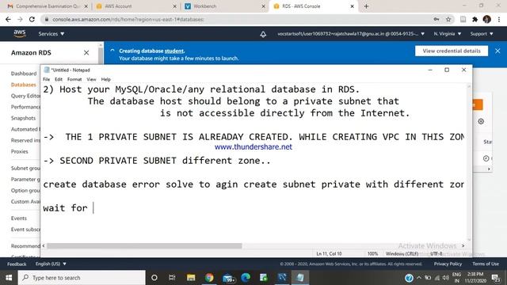Open N. Virginia region dropdown
The image size is (507, 285).
[x=448, y=33]
